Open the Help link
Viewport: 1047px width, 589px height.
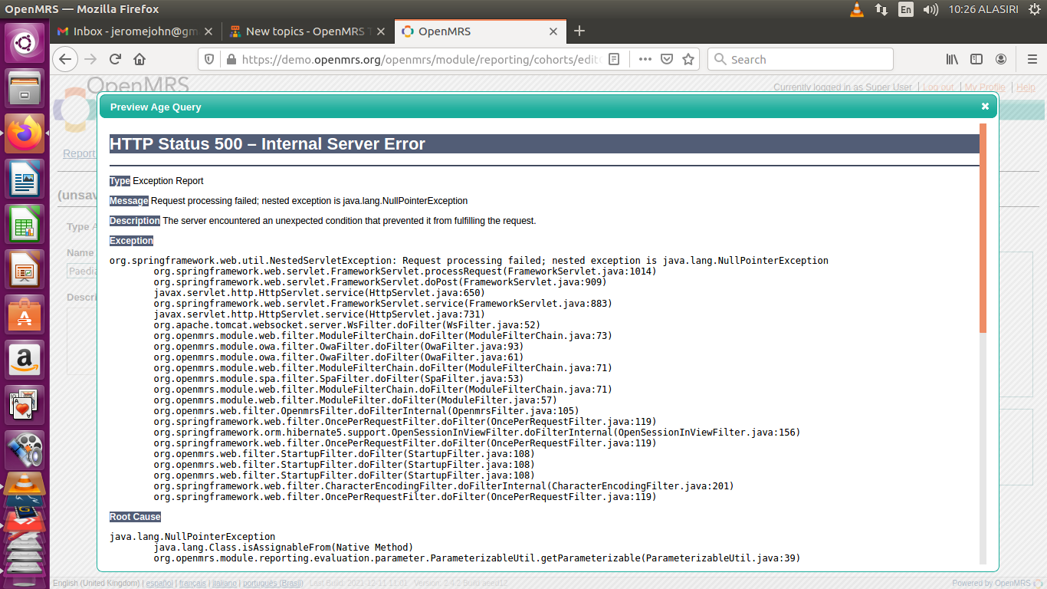pyautogui.click(x=1026, y=87)
